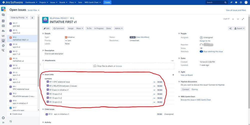Go to previous issue with up arrow
The image size is (250, 125).
pyautogui.click(x=233, y=19)
